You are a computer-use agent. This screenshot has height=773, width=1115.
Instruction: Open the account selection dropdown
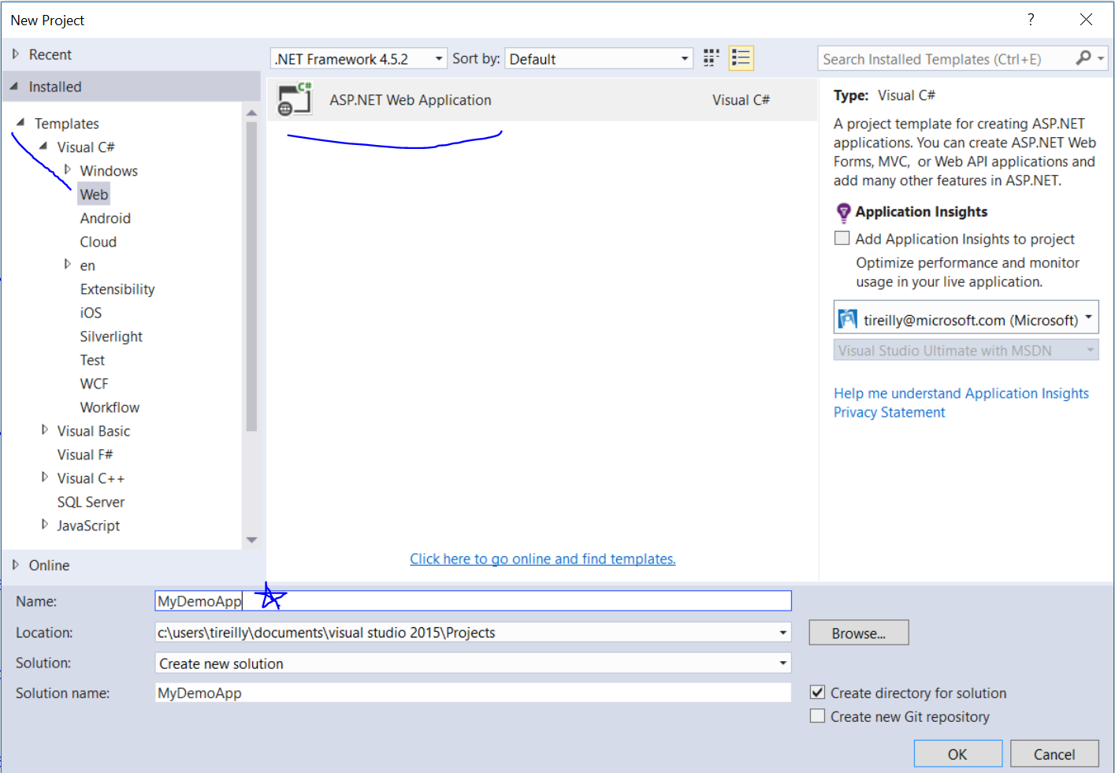pyautogui.click(x=1089, y=318)
